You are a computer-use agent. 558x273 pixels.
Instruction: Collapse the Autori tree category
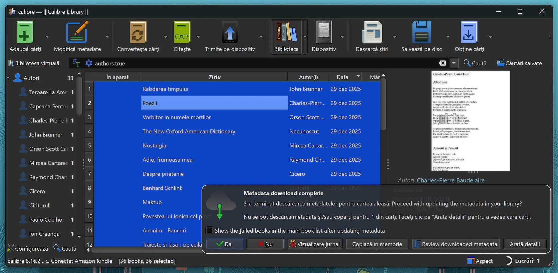pyautogui.click(x=8, y=78)
